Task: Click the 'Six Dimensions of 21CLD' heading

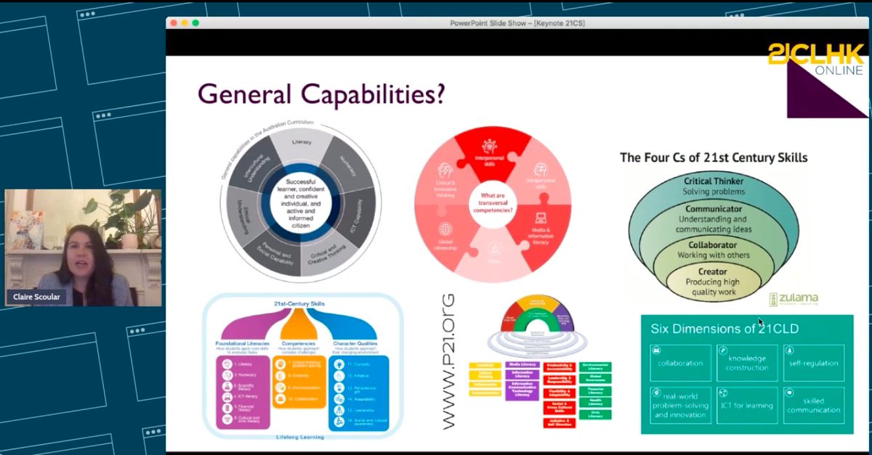Action: 724,329
